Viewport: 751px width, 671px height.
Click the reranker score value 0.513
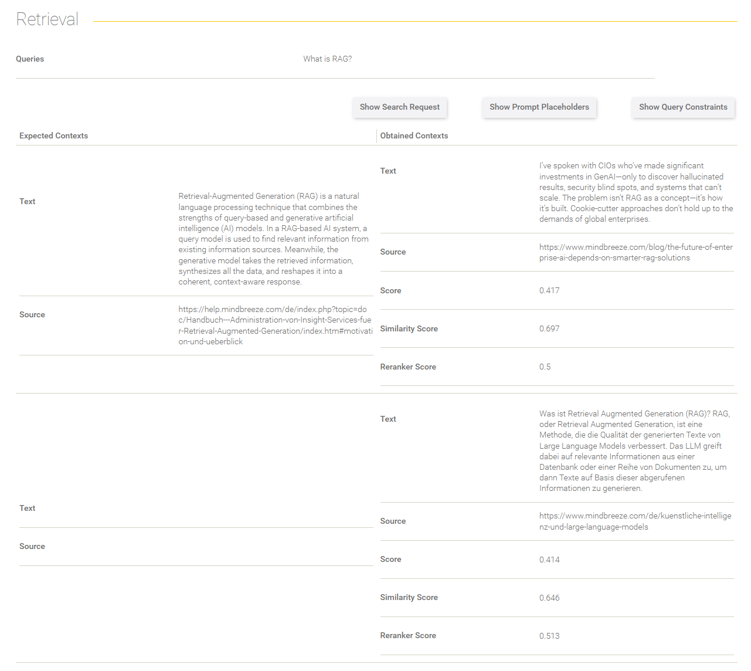(549, 636)
